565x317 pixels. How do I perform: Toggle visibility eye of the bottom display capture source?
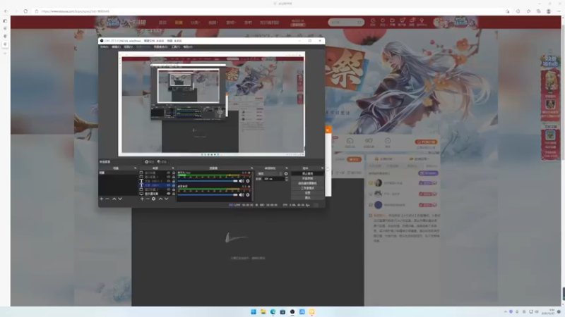(168, 194)
